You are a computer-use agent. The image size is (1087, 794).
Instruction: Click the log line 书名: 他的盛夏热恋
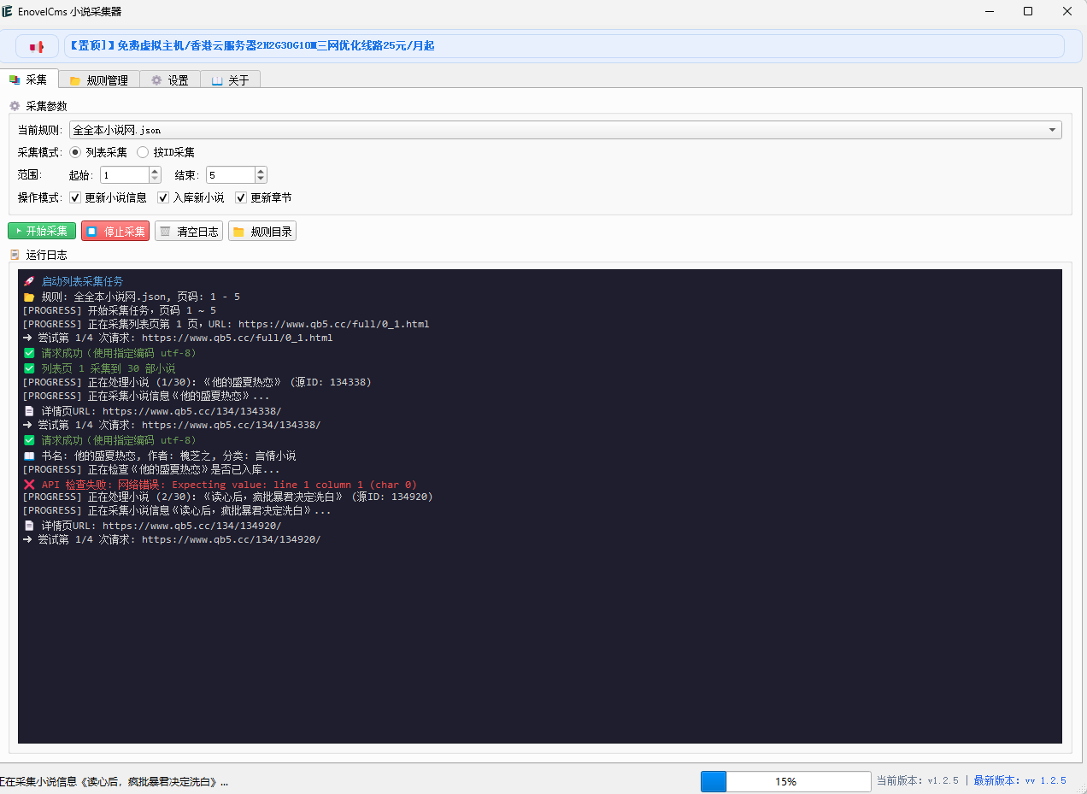(x=160, y=456)
